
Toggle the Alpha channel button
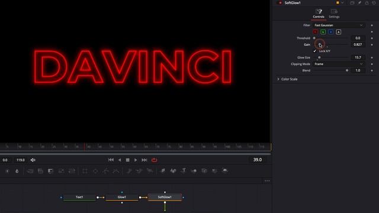[x=339, y=32]
